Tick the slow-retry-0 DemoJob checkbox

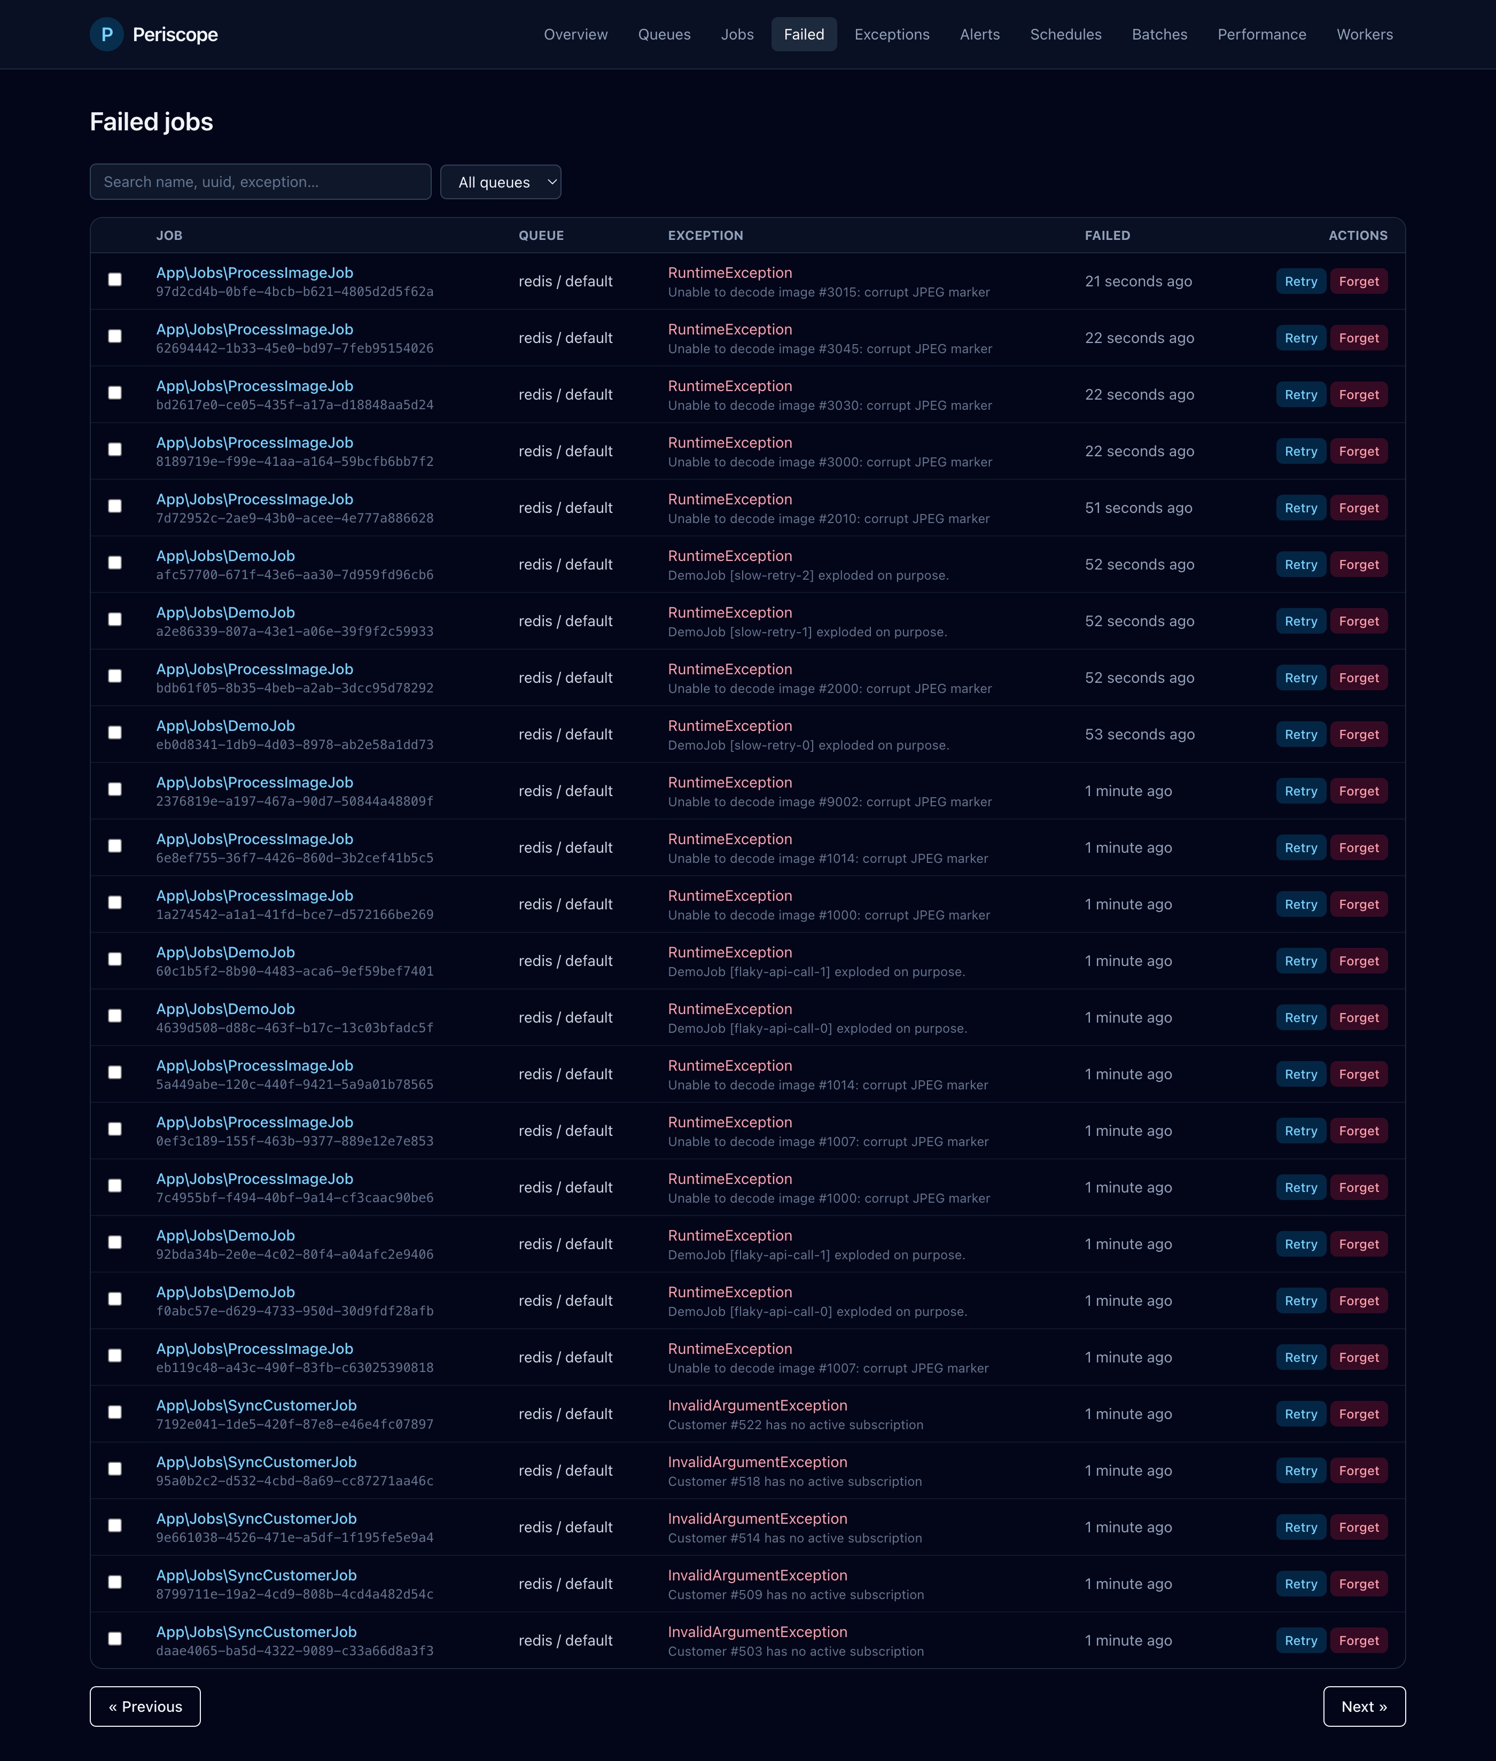[114, 733]
